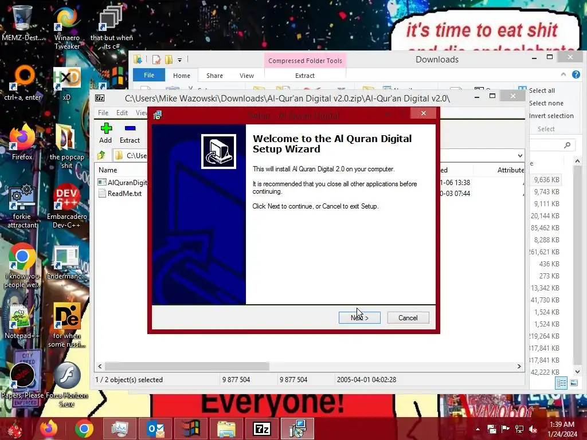Open 'the popcap shit' desktop folder
The width and height of the screenshot is (587, 440).
pos(66,147)
